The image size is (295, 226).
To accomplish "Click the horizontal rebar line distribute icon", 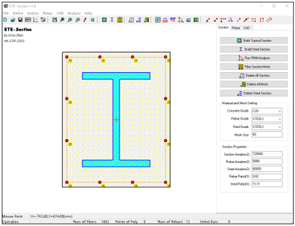I will click(x=254, y=20).
